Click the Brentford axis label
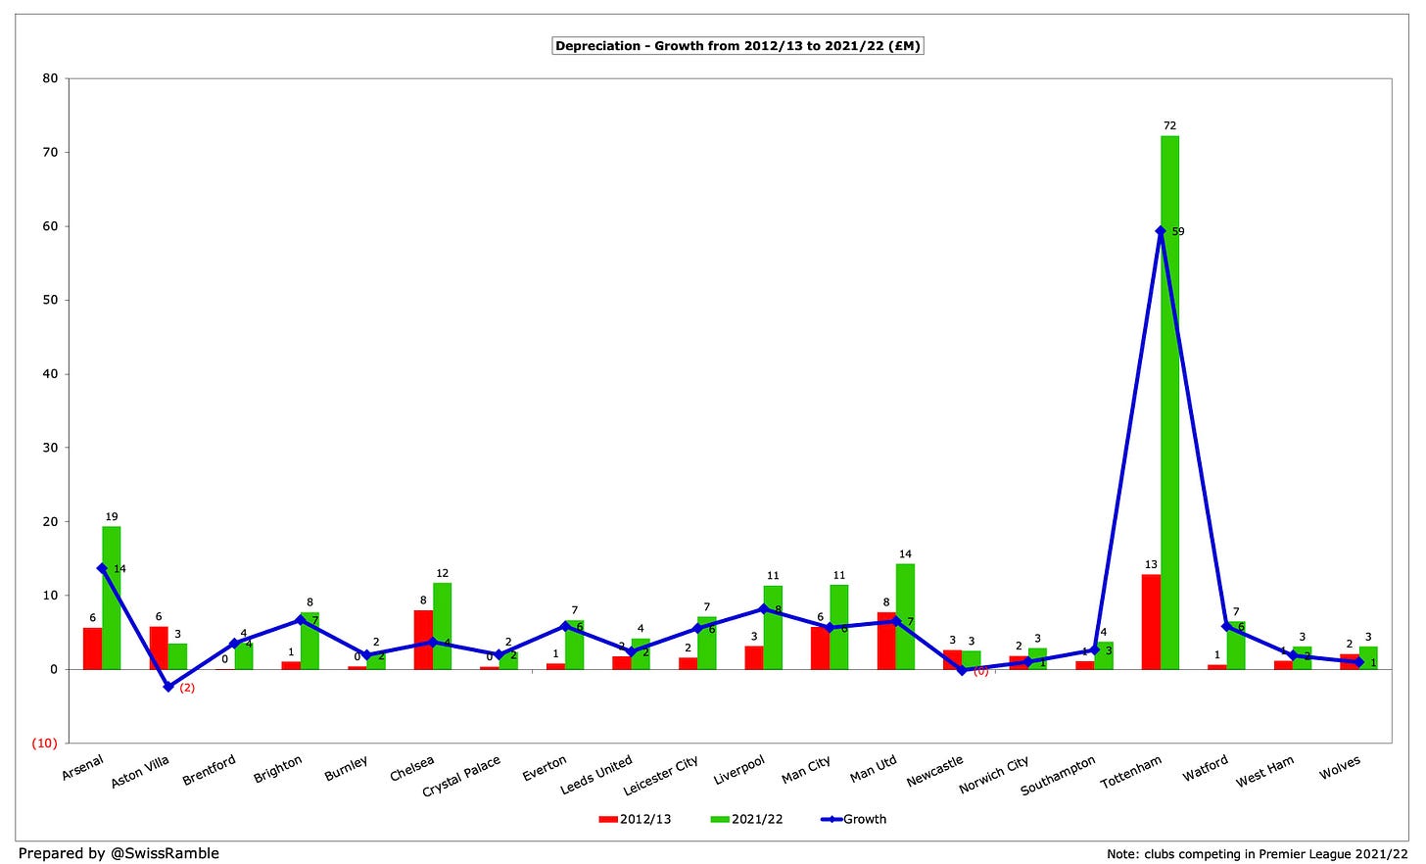This screenshot has width=1426, height=864. 208,769
